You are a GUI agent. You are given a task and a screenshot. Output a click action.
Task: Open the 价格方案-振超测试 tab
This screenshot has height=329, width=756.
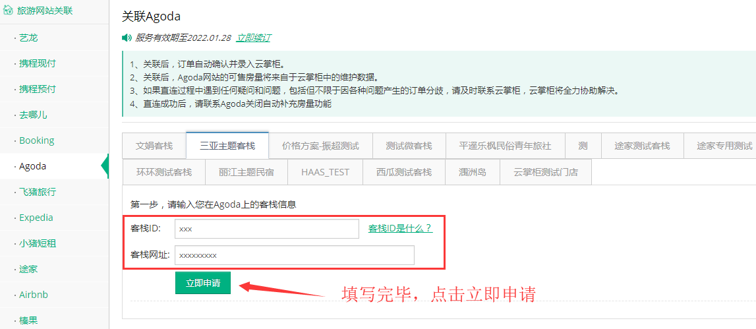point(320,146)
